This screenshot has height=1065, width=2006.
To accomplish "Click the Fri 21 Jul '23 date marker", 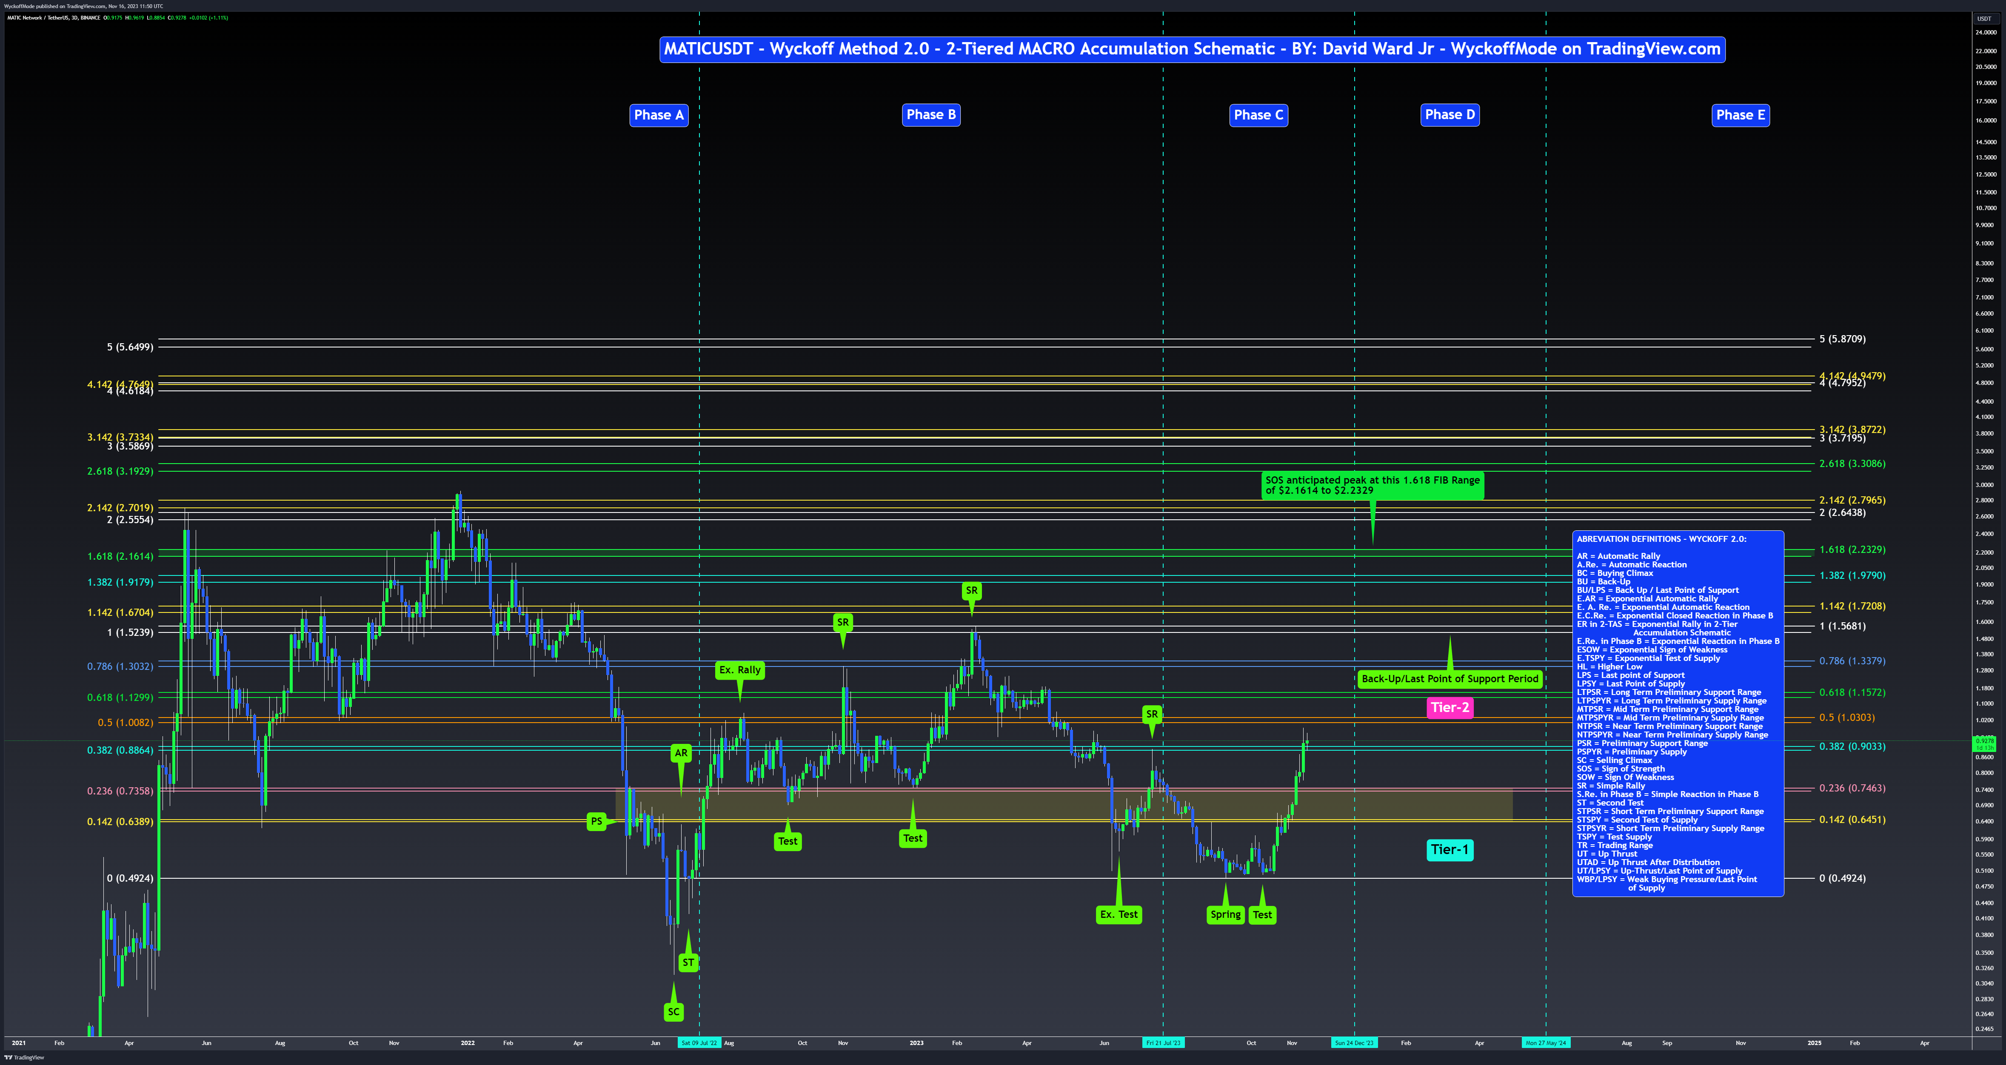I will 1164,1042.
